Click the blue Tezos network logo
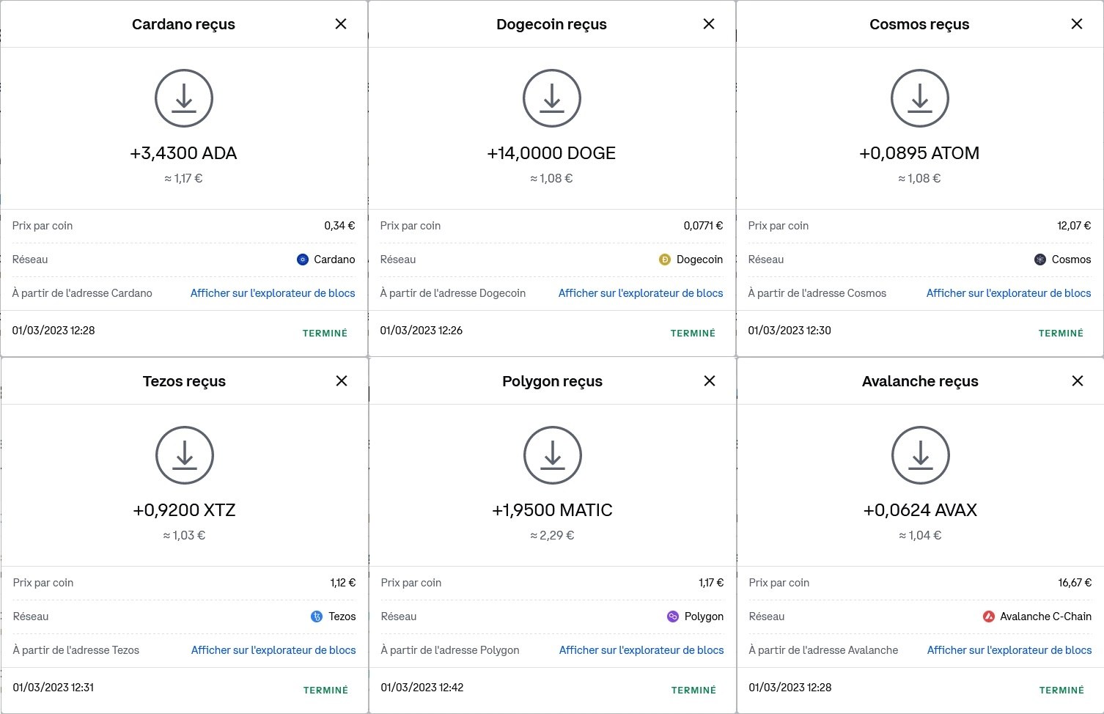1104x714 pixels. [317, 617]
